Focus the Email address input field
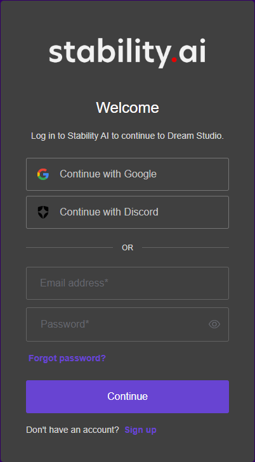 coord(128,283)
